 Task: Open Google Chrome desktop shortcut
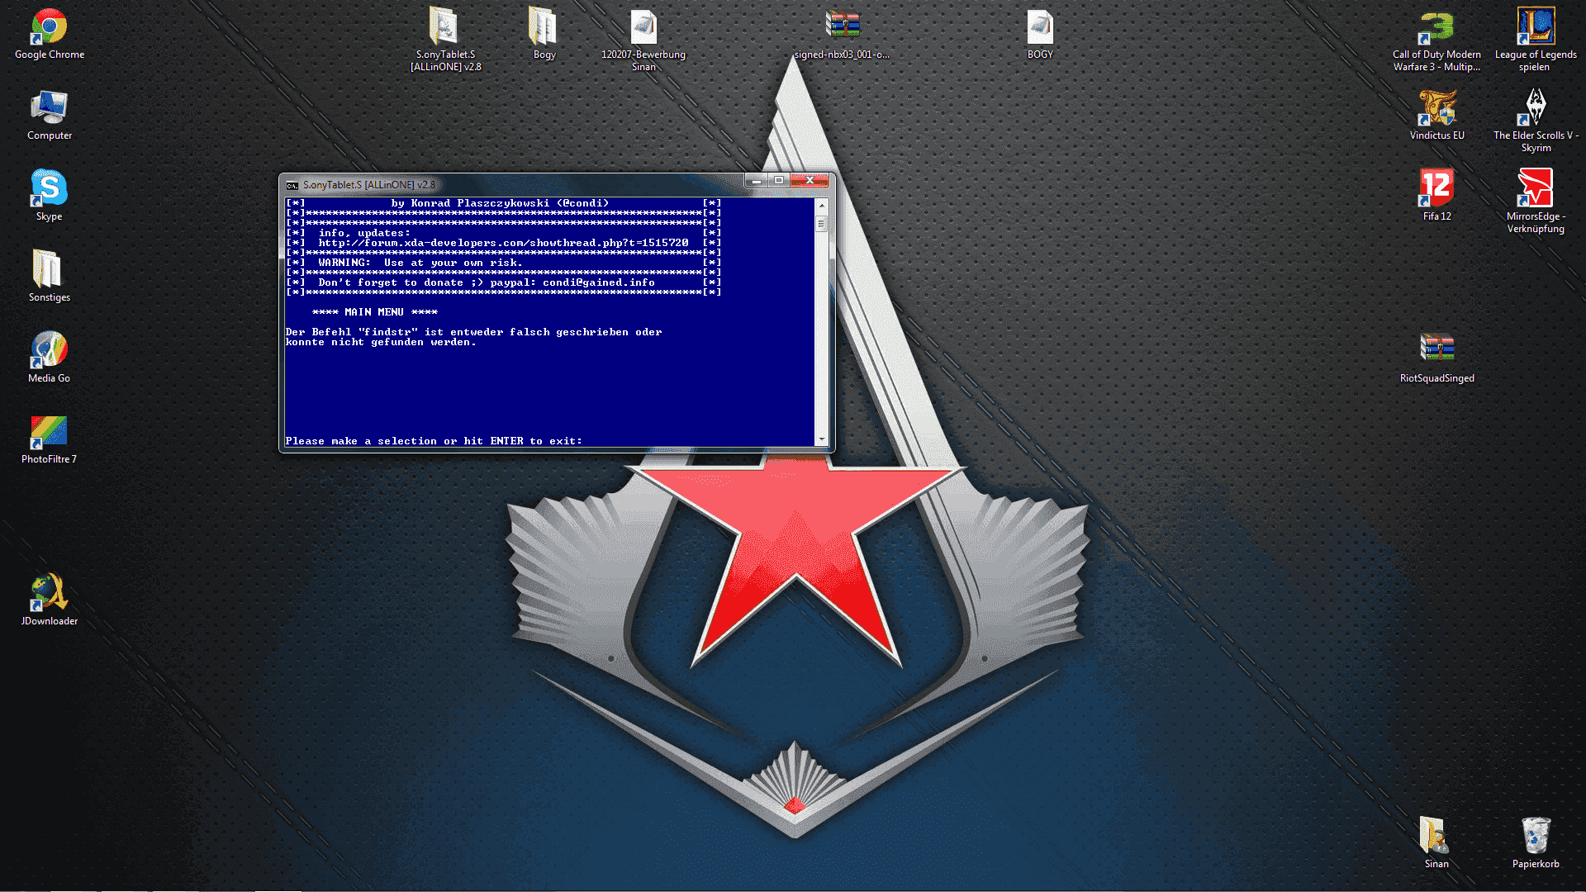(50, 35)
